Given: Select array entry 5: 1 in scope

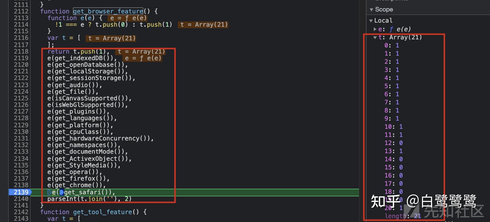Looking at the screenshot, I should 392,86.
